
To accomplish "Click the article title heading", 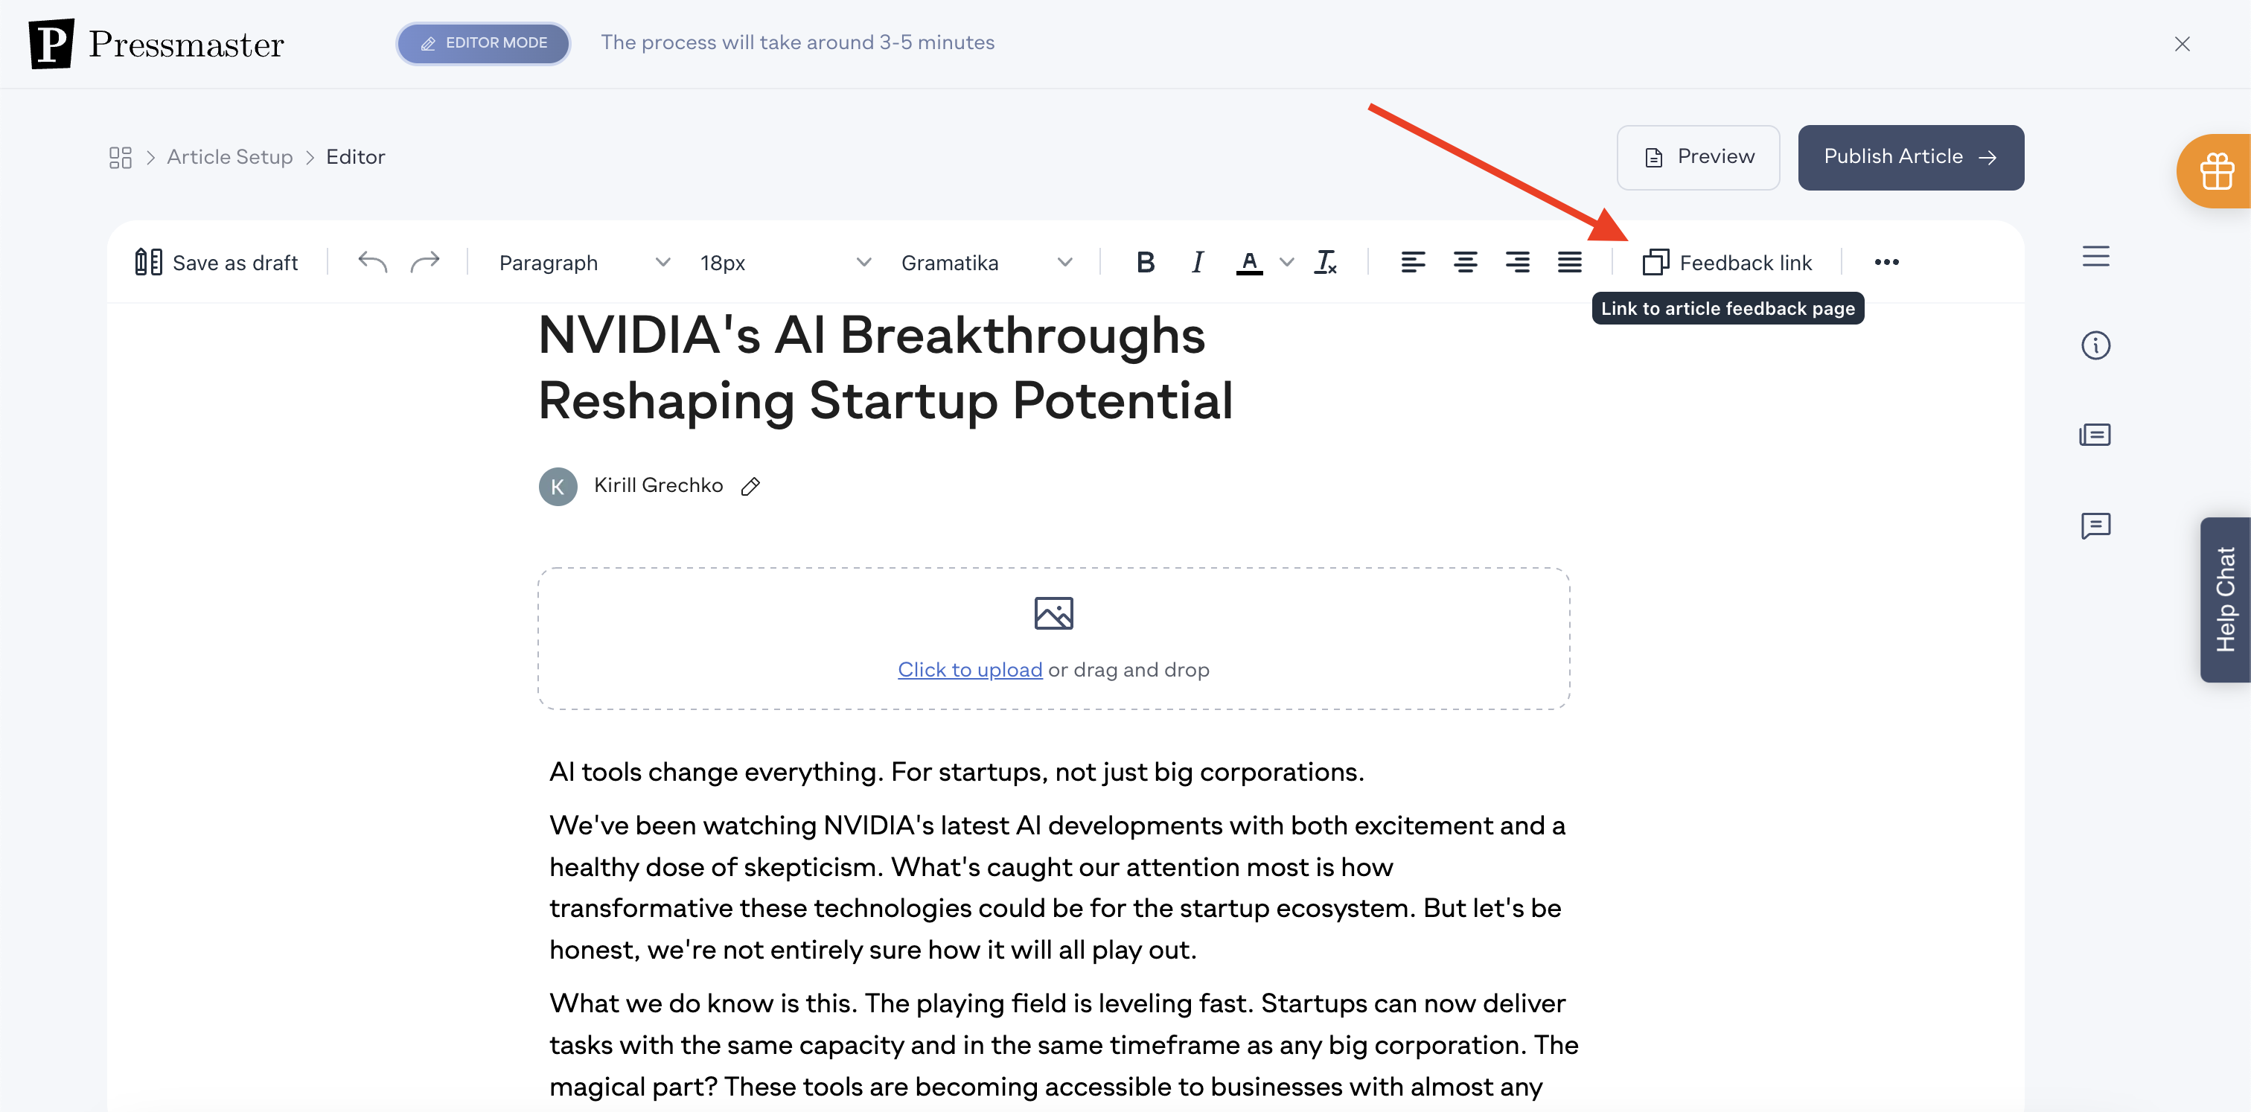I will [885, 368].
